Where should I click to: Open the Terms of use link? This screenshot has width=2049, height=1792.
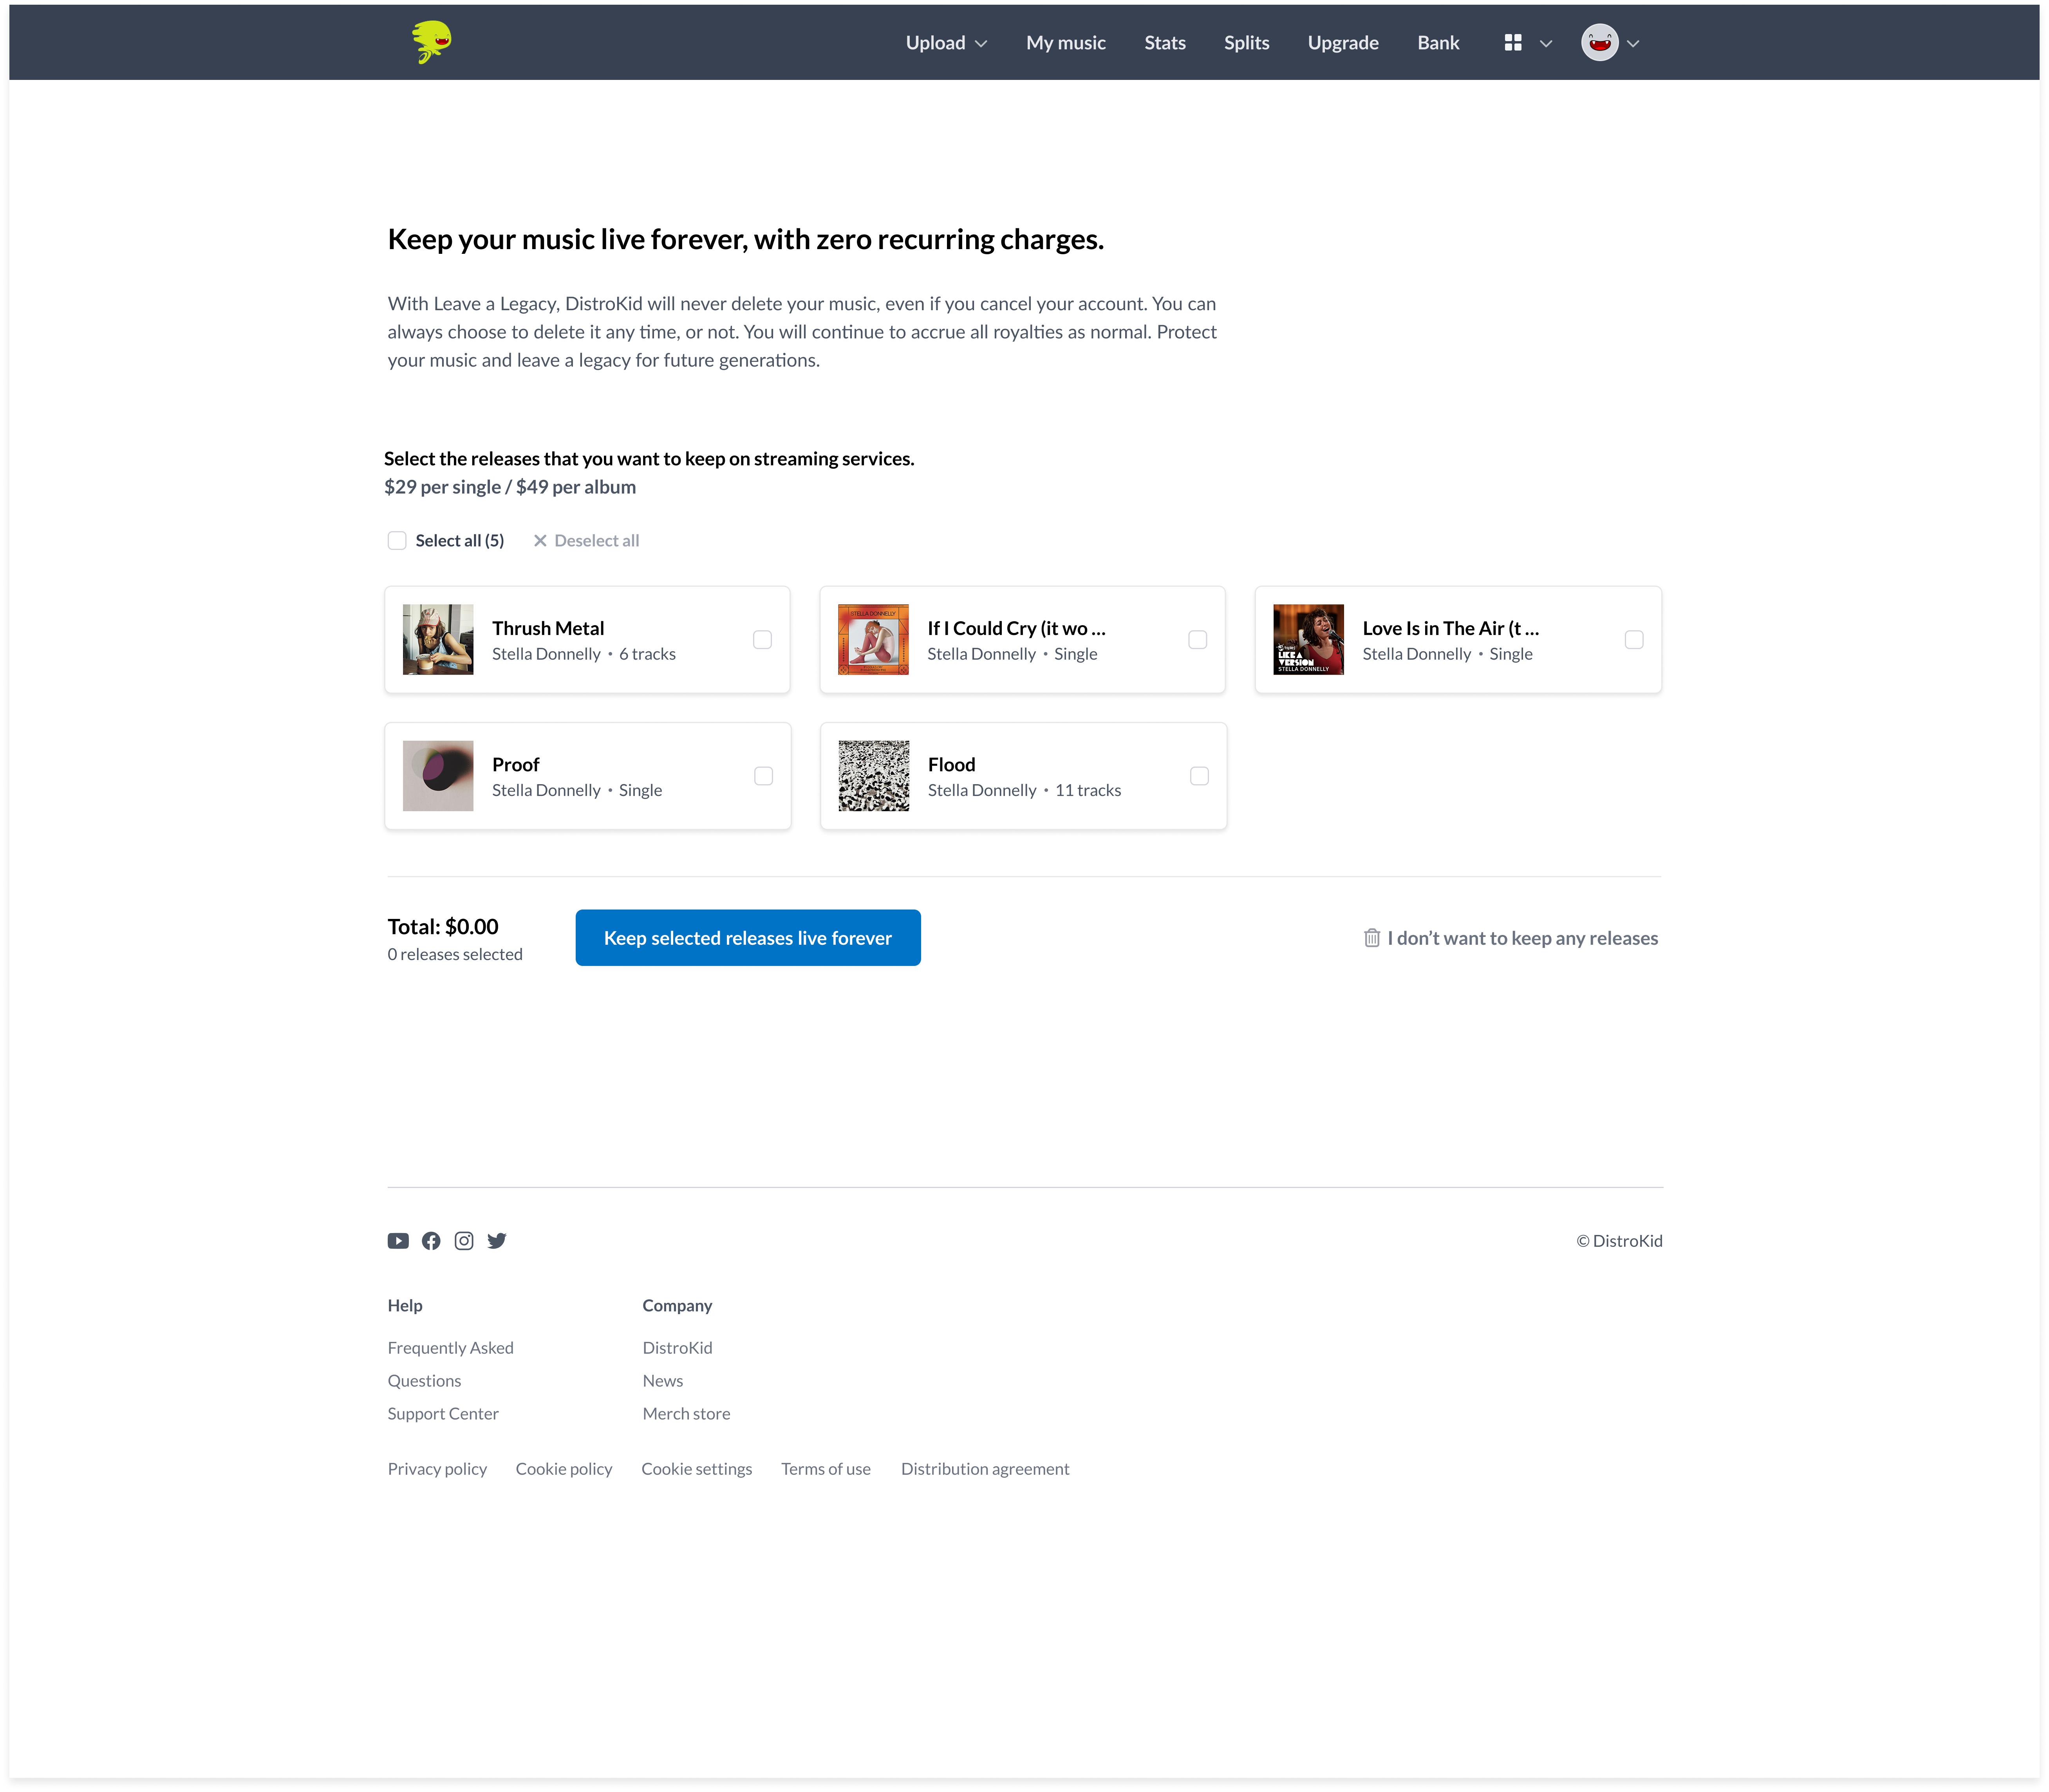click(826, 1469)
